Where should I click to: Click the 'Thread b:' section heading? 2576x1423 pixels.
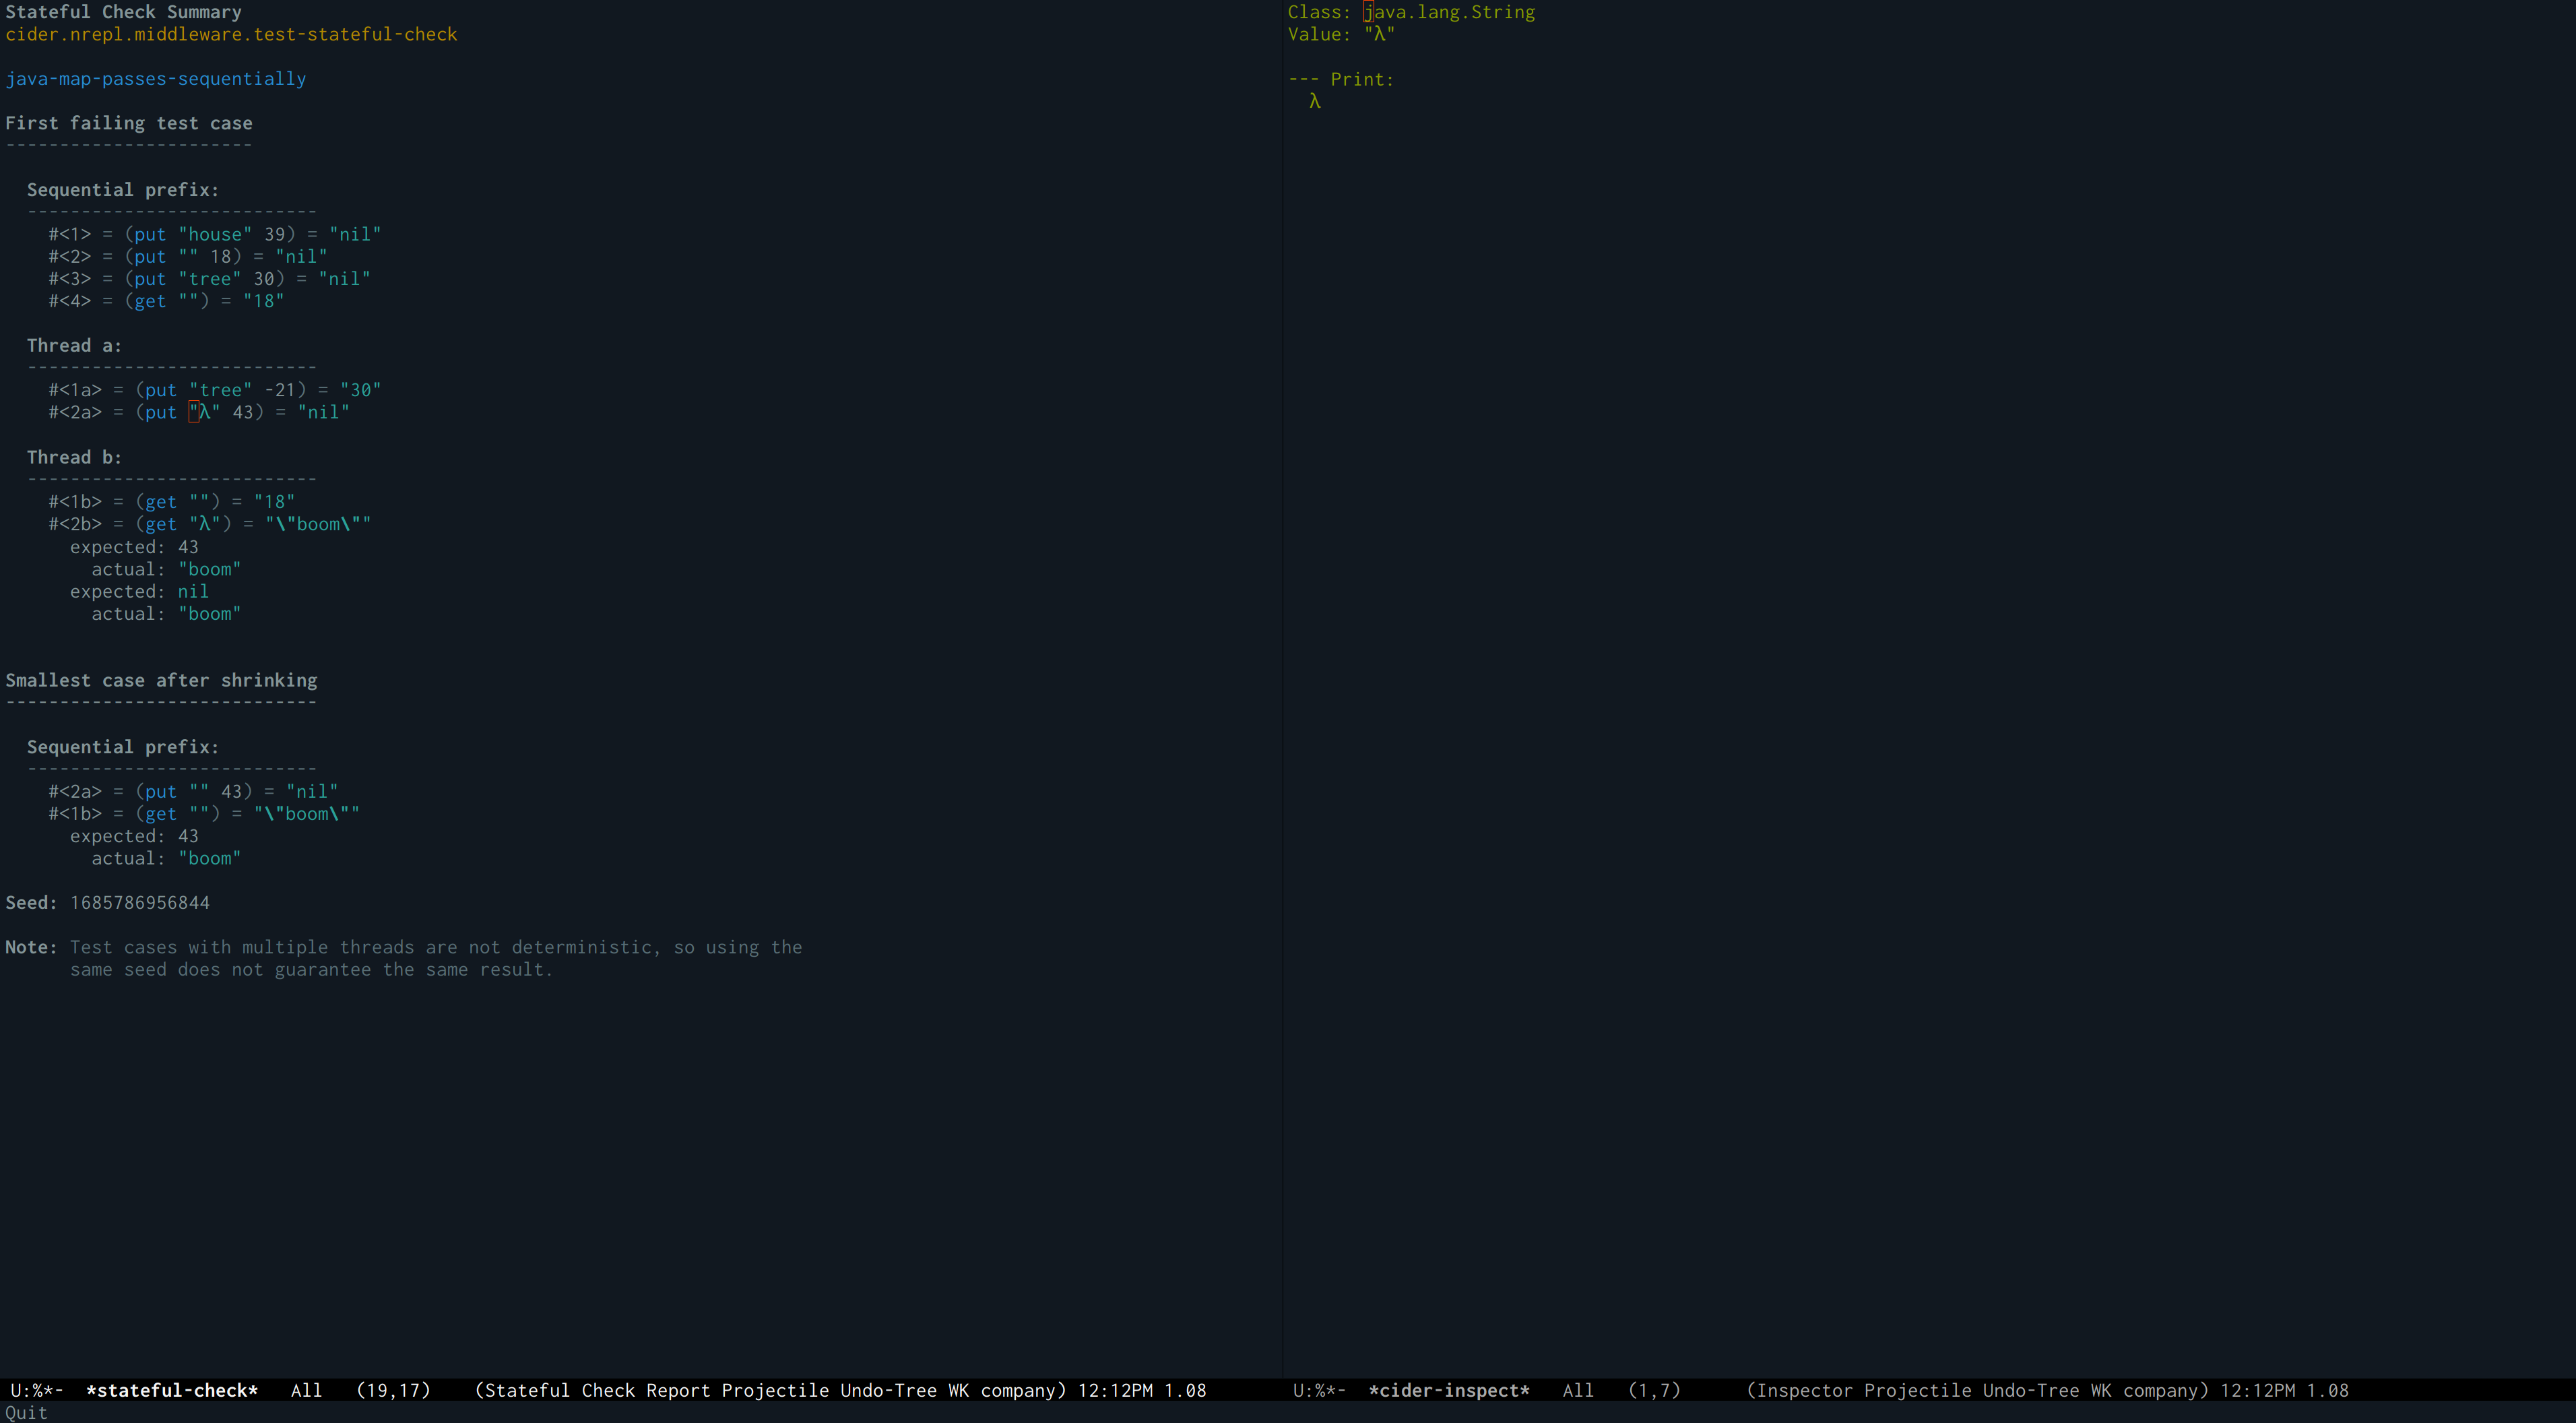click(x=74, y=457)
